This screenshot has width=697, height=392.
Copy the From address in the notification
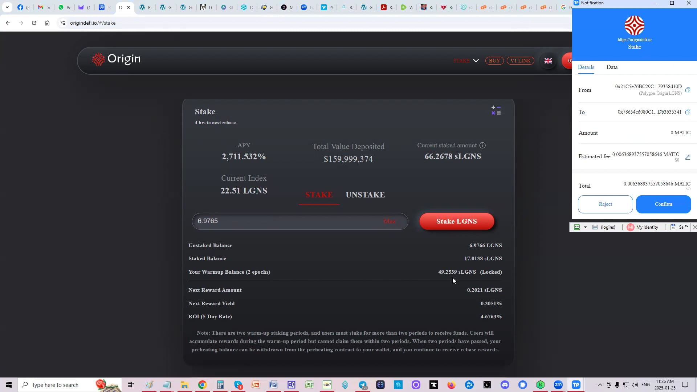tap(688, 90)
